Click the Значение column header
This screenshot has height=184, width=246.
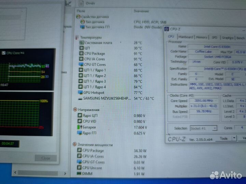(141, 11)
